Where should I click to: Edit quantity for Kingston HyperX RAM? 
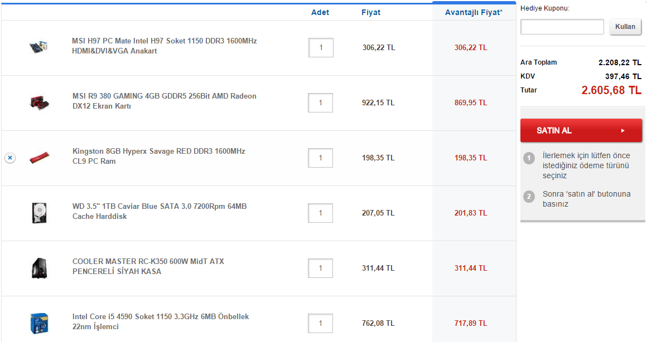tap(321, 158)
